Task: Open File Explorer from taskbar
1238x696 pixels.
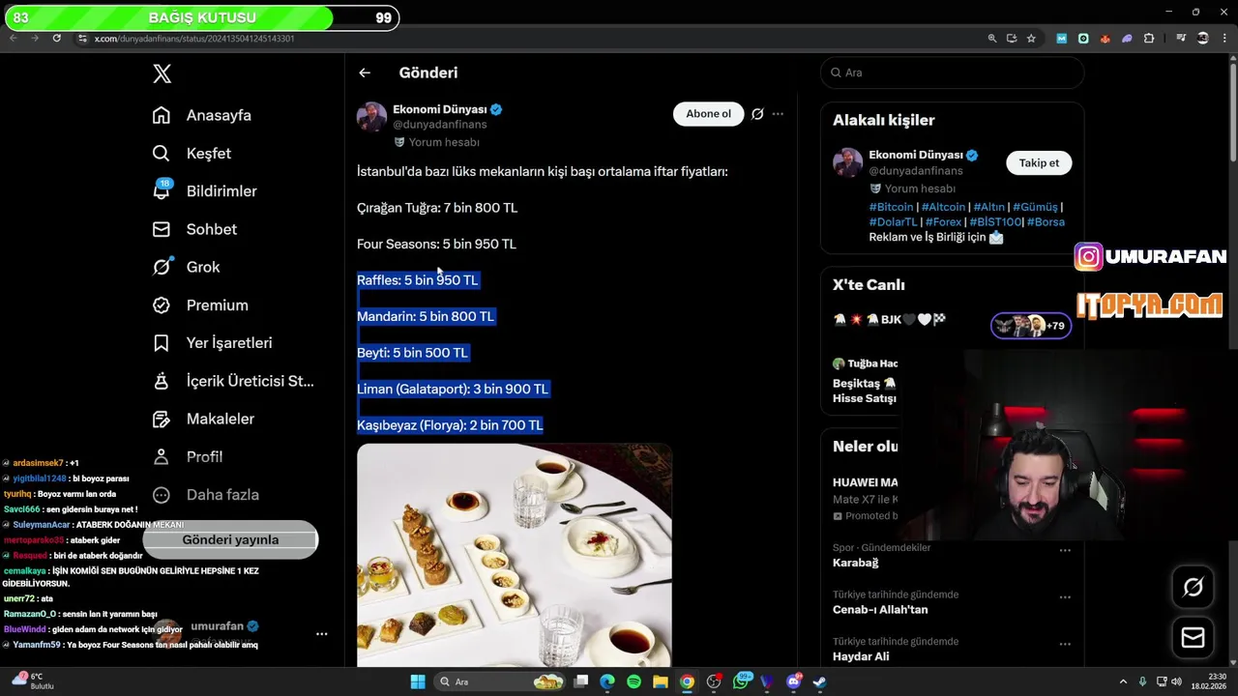Action: (x=661, y=681)
